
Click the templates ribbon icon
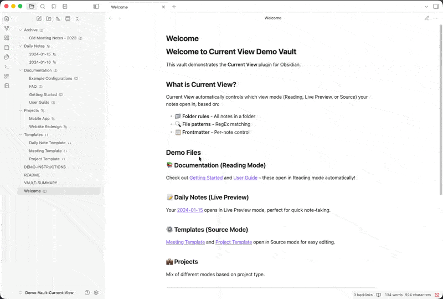tap(7, 57)
